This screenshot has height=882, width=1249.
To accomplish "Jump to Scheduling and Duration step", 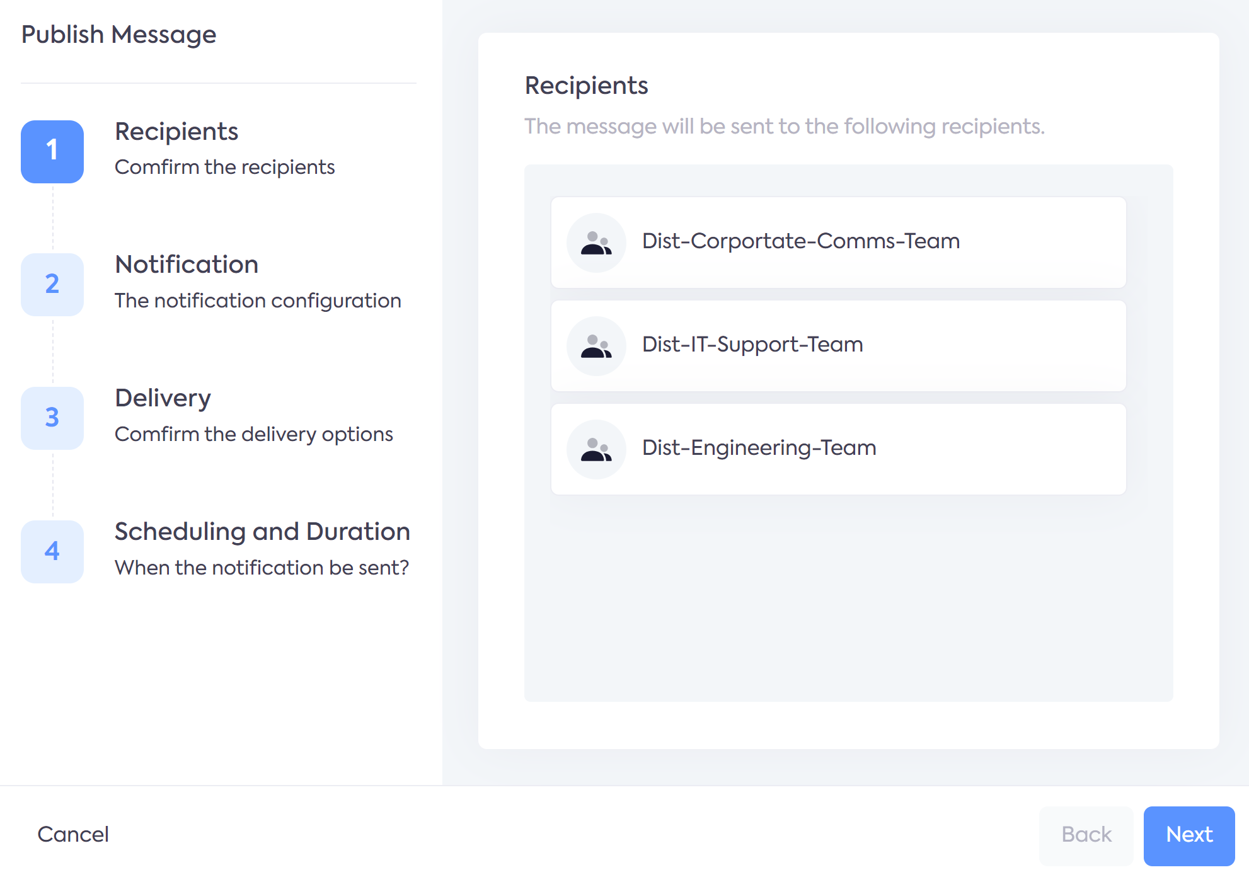I will click(262, 532).
